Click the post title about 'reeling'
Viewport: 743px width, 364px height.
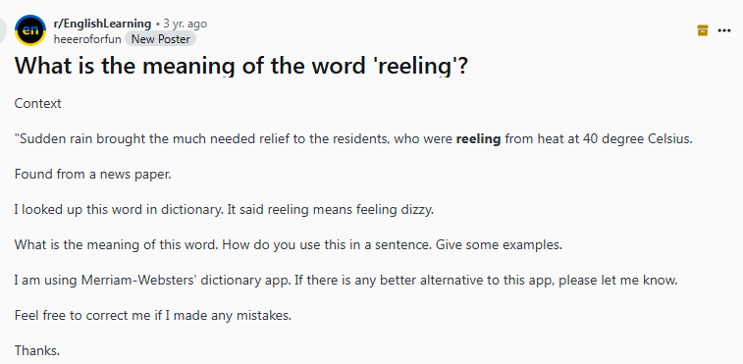tap(241, 66)
